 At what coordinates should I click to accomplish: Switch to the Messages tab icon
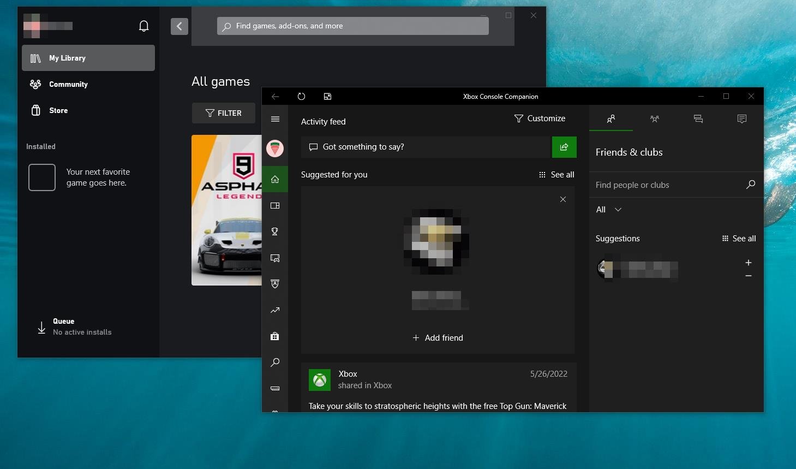(x=698, y=118)
